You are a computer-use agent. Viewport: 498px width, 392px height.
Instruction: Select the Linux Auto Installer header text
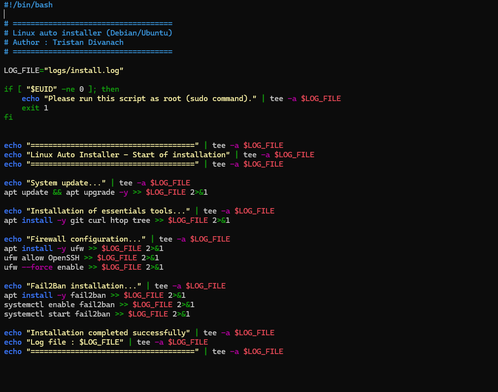pos(123,154)
